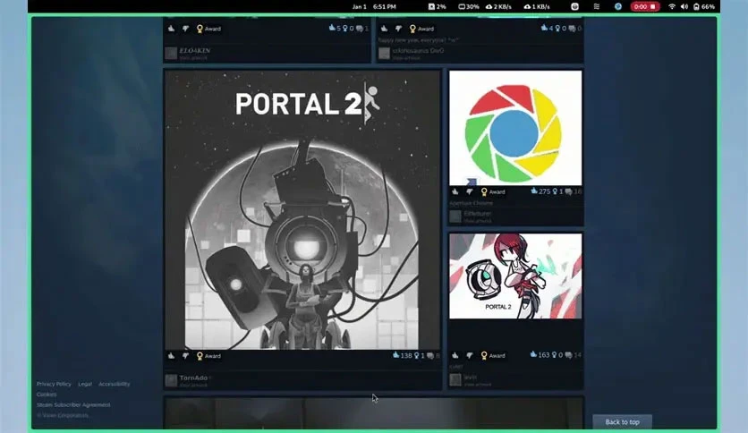Click ELOAKIN's avatar image
The image size is (748, 433).
[171, 53]
